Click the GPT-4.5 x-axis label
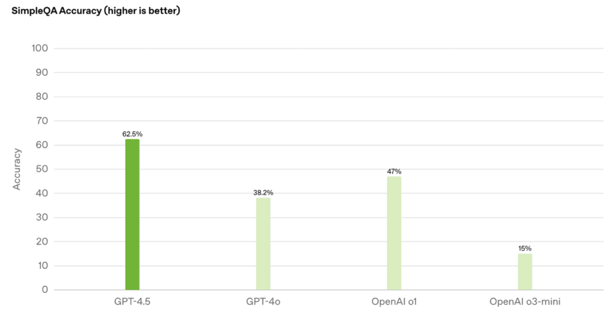The height and width of the screenshot is (321, 608). click(132, 302)
